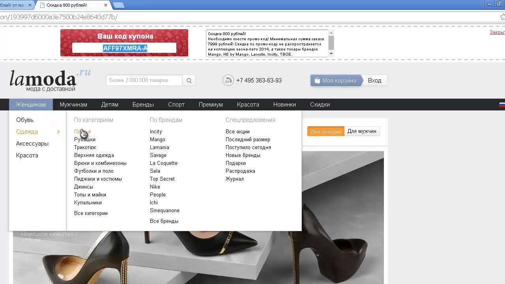Open a new browser tab
Image resolution: width=505 pixels, height=284 pixels.
click(118, 5)
